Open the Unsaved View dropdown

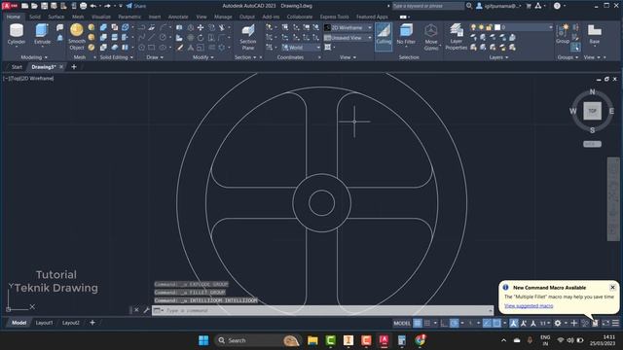click(x=348, y=38)
